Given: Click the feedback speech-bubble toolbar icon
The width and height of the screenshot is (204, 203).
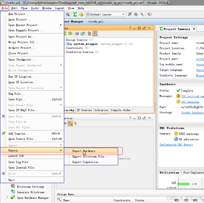Looking at the screenshot, I should [149, 14].
